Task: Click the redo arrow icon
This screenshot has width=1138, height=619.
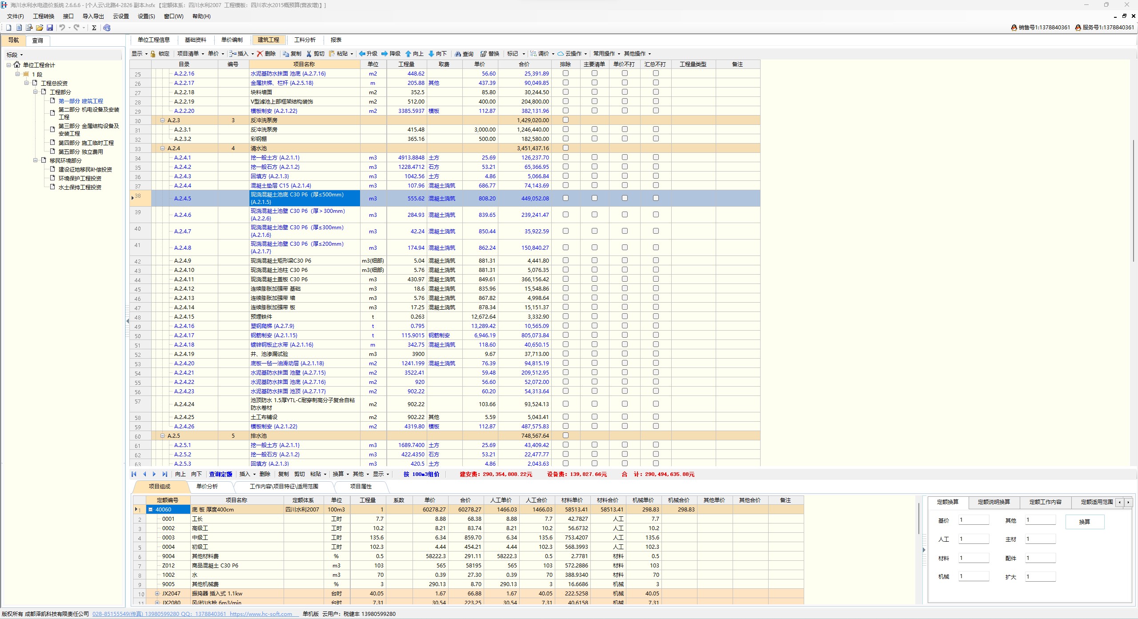Action: [x=76, y=28]
